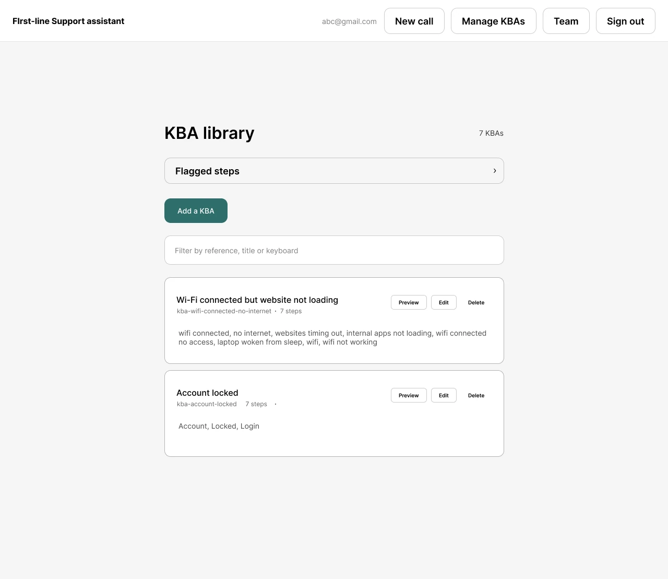Open Manage KBAs page

coord(494,21)
